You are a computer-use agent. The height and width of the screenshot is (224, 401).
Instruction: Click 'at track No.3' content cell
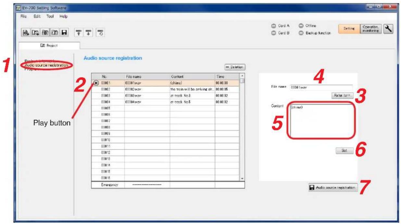[192, 95]
